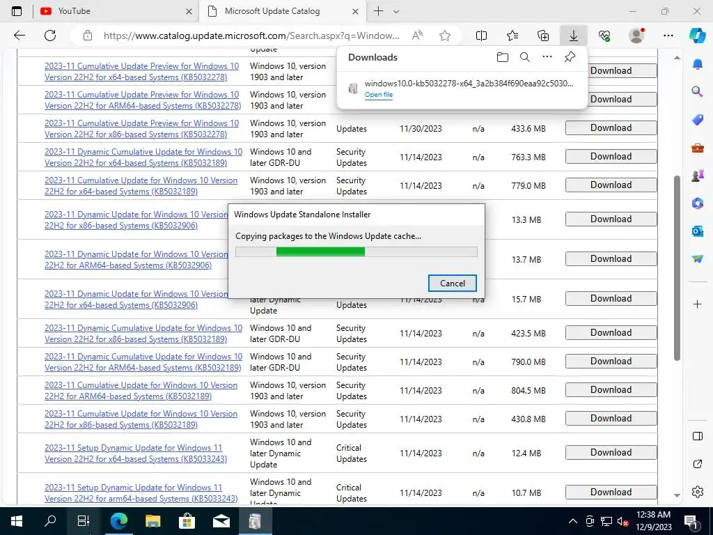Open the tab actions menu icon
This screenshot has width=713, height=535.
pos(17,11)
